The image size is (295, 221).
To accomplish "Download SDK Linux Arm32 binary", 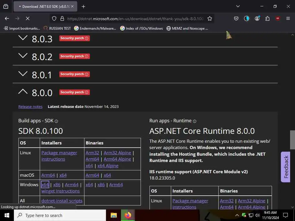I will point(92,153).
